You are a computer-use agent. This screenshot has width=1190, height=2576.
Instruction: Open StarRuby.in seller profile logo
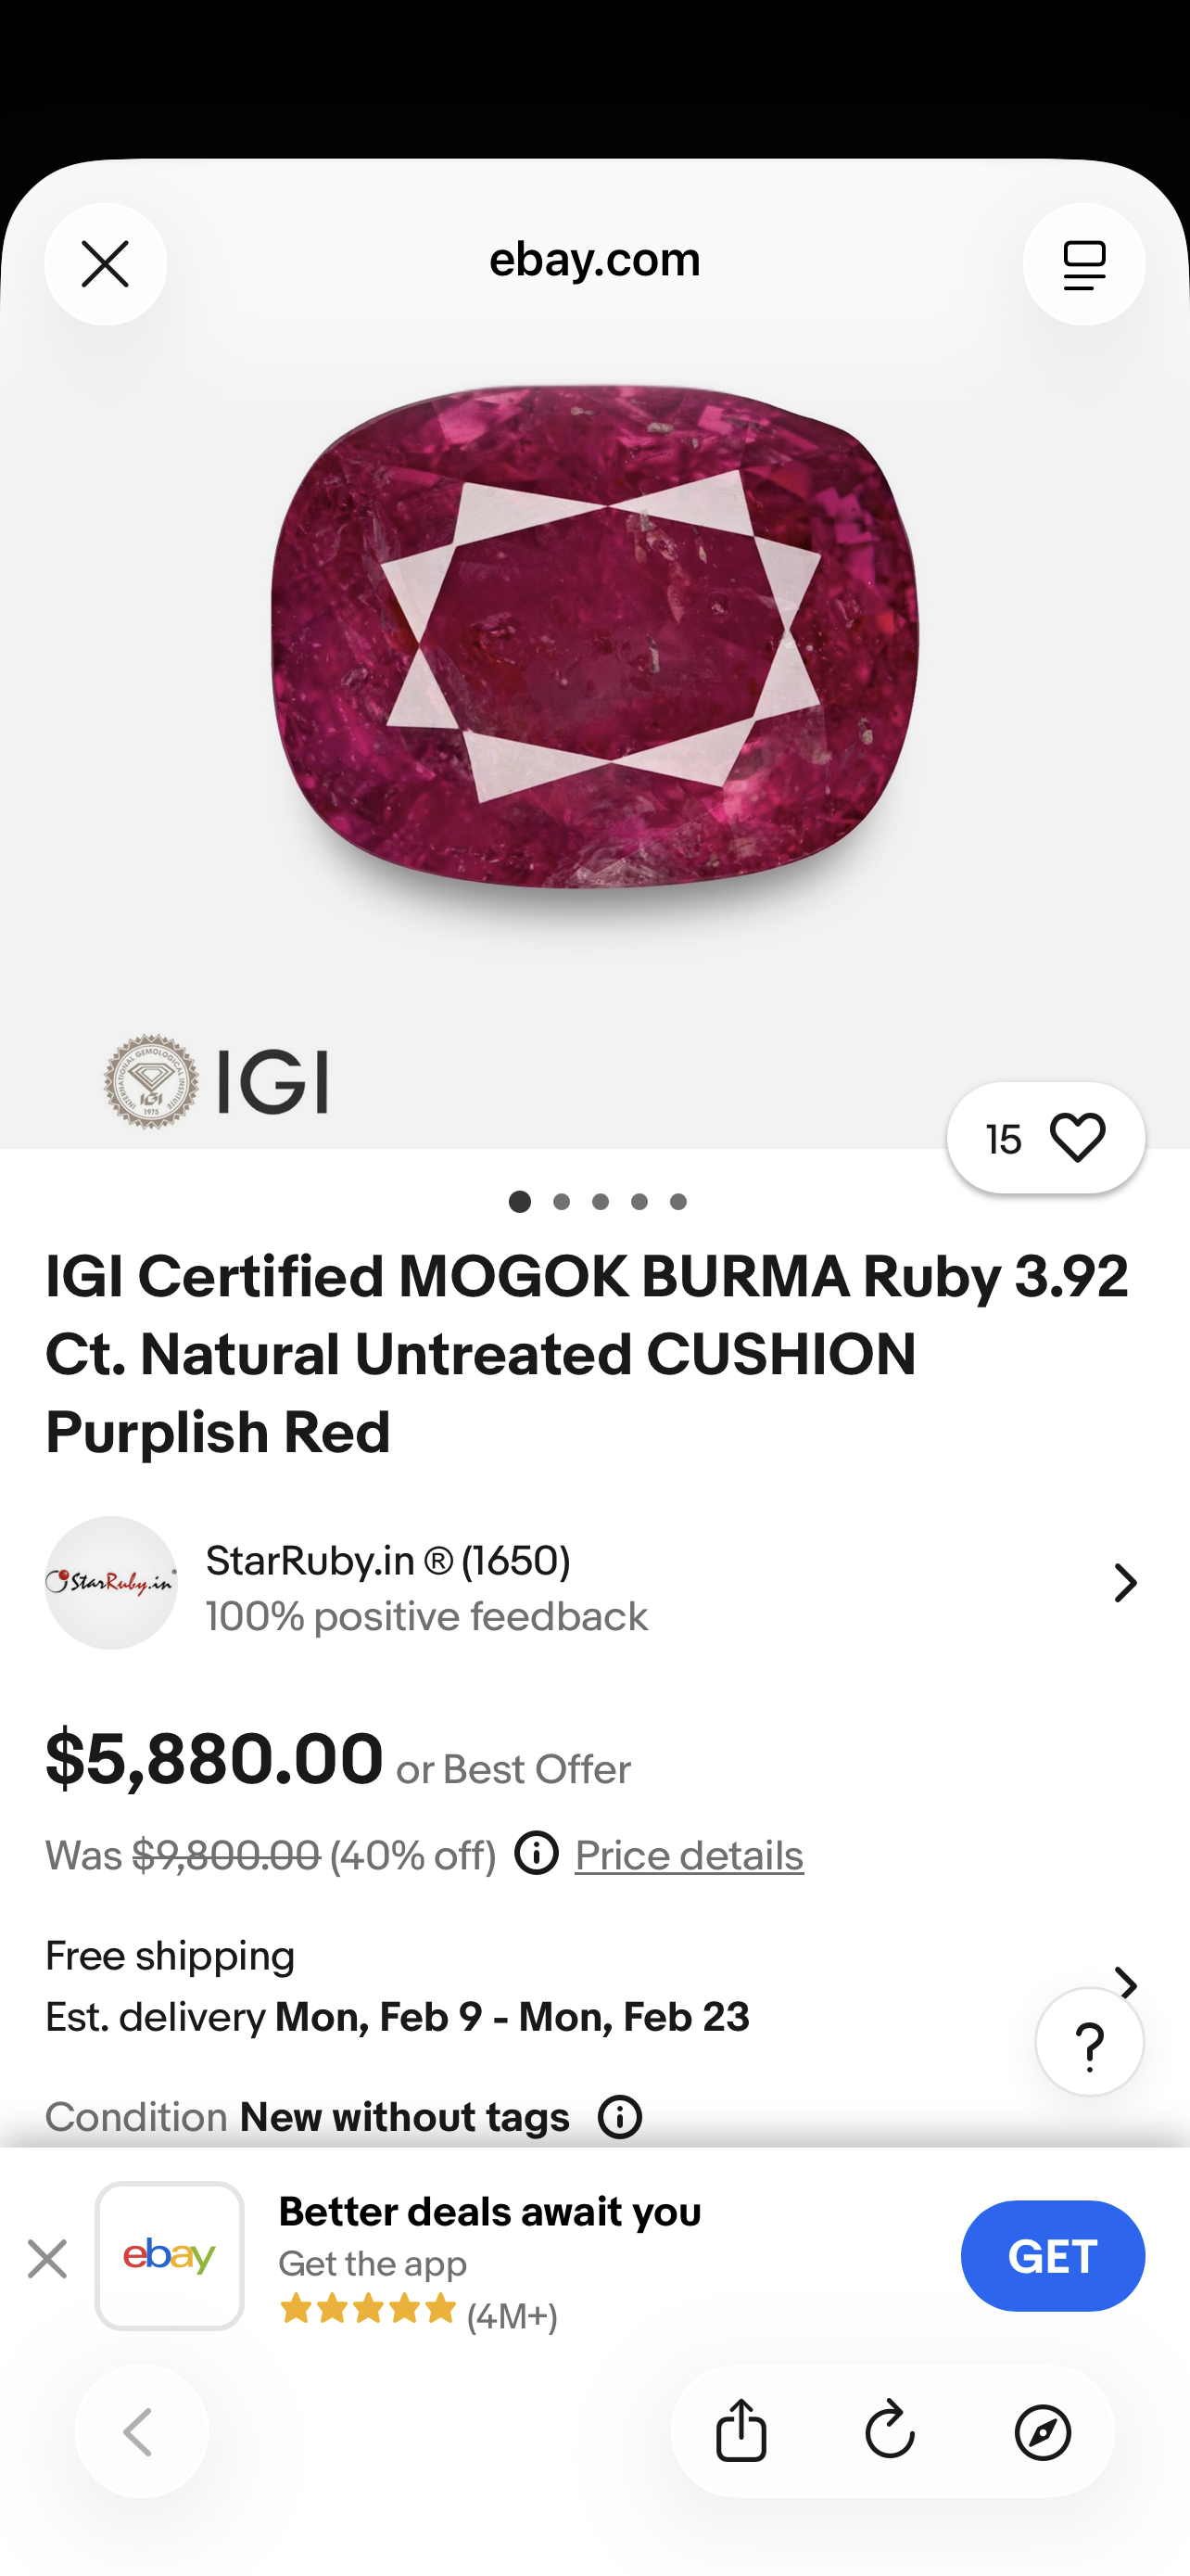tap(111, 1583)
